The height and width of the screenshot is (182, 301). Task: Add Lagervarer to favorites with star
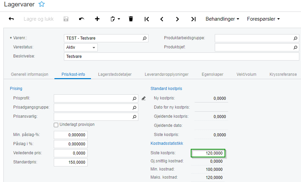coord(42,4)
